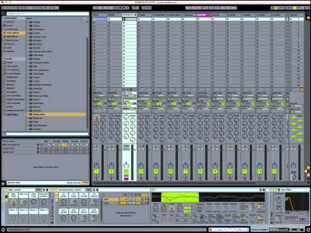This screenshot has width=311, height=233.
Task: Click the green waveform display region
Action: click(x=180, y=197)
